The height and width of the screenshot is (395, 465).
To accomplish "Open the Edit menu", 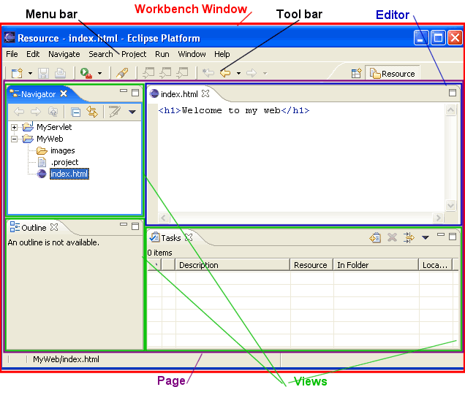I will [33, 54].
